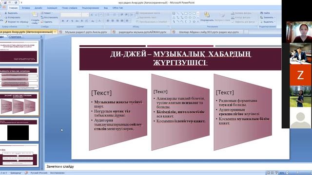Open Заменить (Replace) dropdown
Image resolution: width=312 pixels, height=175 pixels.
click(268, 17)
